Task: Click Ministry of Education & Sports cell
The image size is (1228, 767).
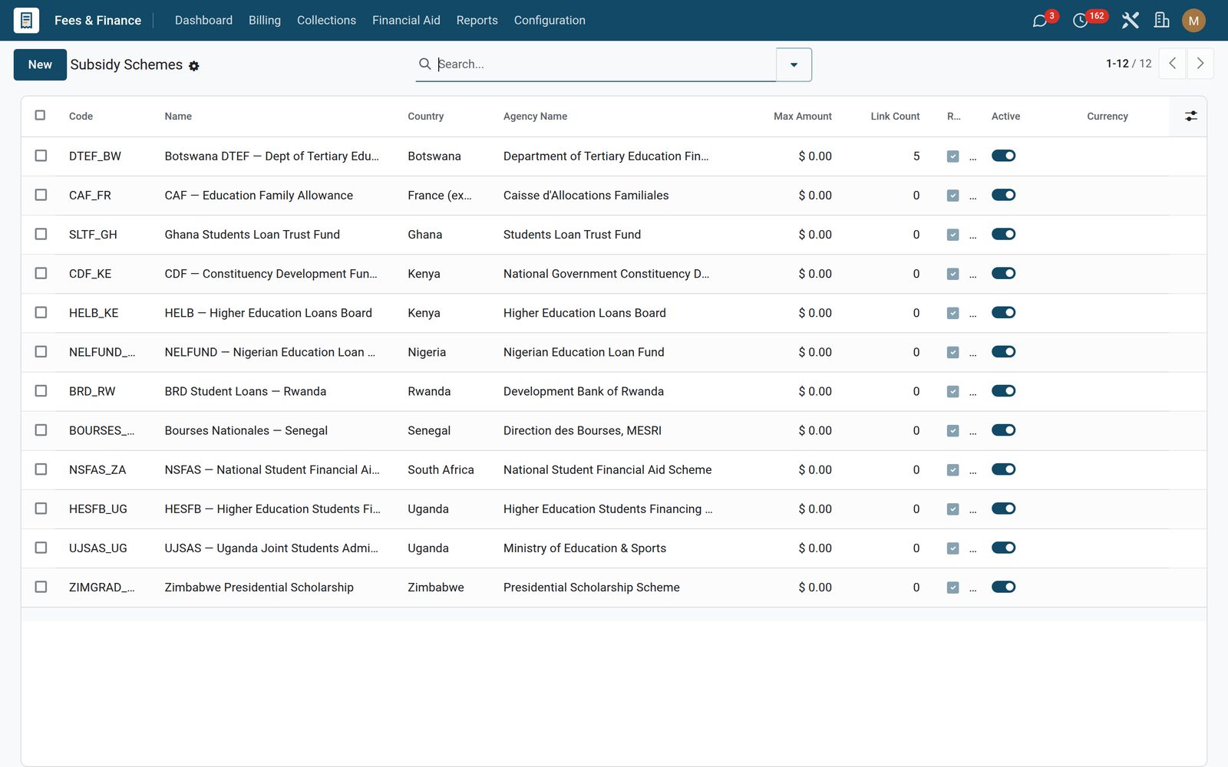Action: point(585,548)
